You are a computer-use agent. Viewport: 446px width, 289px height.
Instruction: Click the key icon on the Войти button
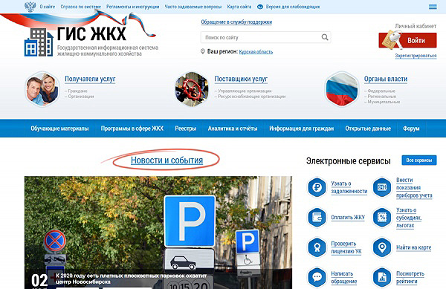392,39
